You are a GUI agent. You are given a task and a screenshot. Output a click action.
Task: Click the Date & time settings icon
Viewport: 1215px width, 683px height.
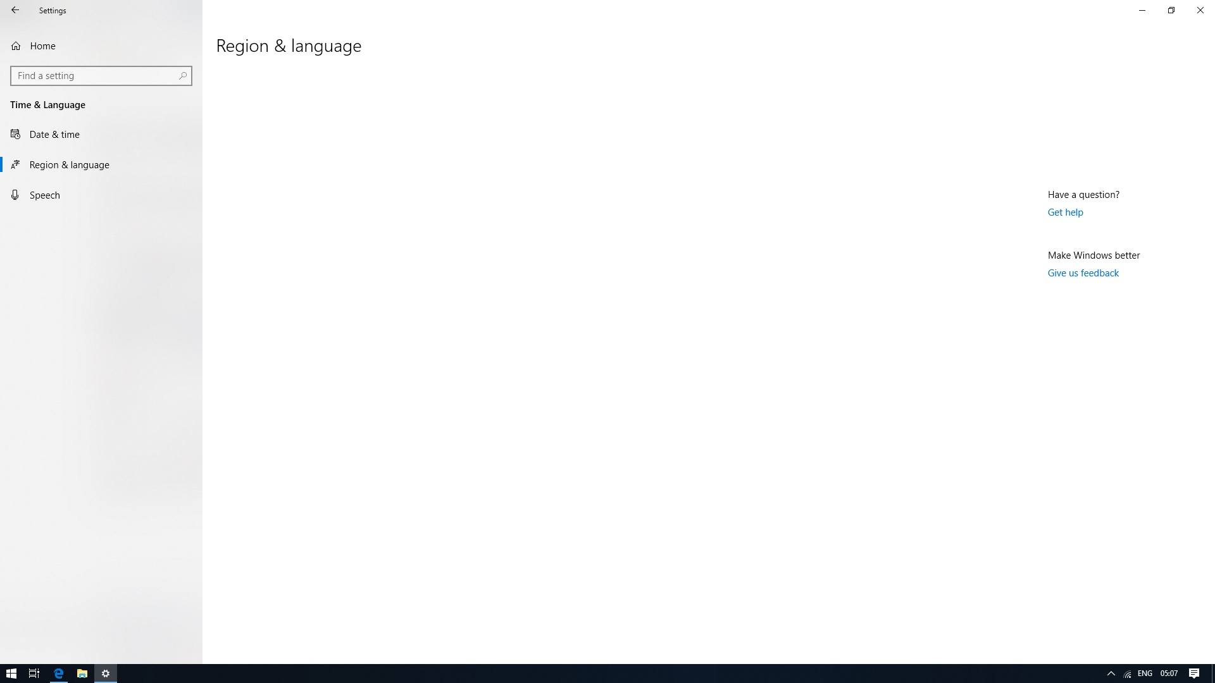click(x=15, y=133)
